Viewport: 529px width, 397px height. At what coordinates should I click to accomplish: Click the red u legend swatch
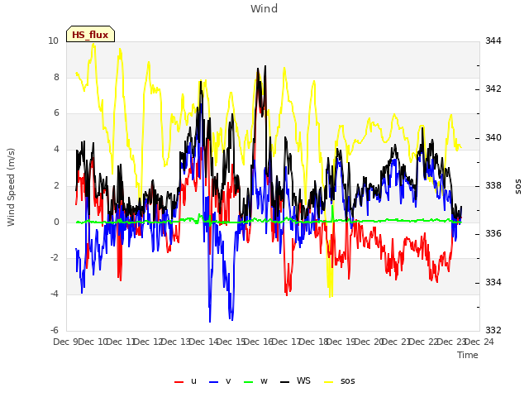[x=179, y=382]
